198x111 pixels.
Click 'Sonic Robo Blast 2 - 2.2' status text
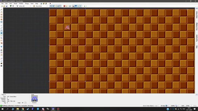[150, 106]
